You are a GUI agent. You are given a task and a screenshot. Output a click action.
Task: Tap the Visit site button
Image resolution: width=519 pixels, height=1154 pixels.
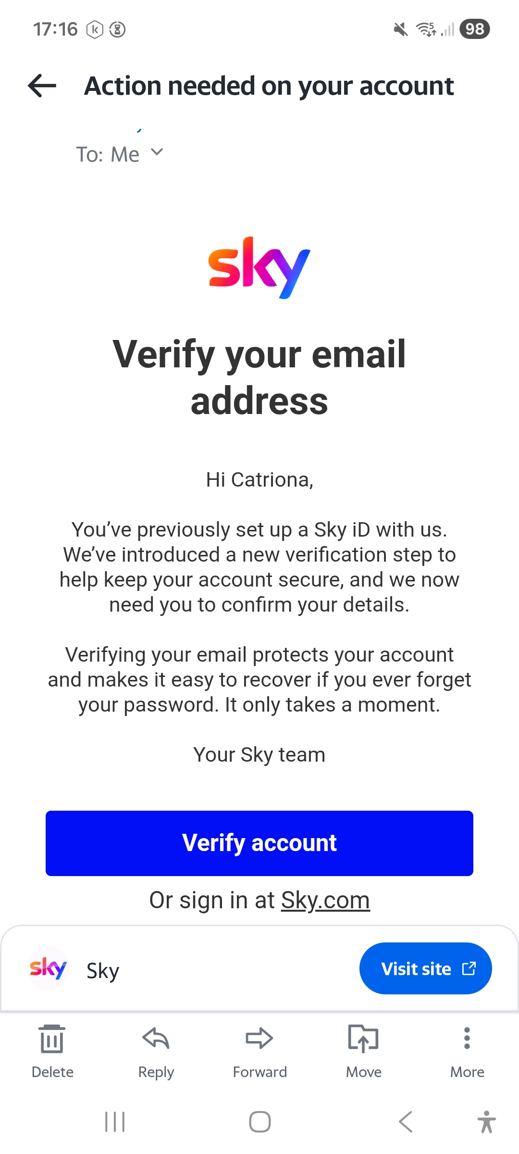click(x=425, y=968)
